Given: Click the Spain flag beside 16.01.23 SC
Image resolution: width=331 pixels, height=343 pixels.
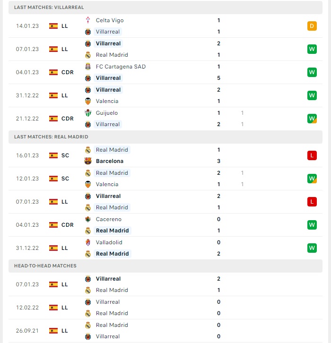Looking at the screenshot, I should [x=53, y=155].
